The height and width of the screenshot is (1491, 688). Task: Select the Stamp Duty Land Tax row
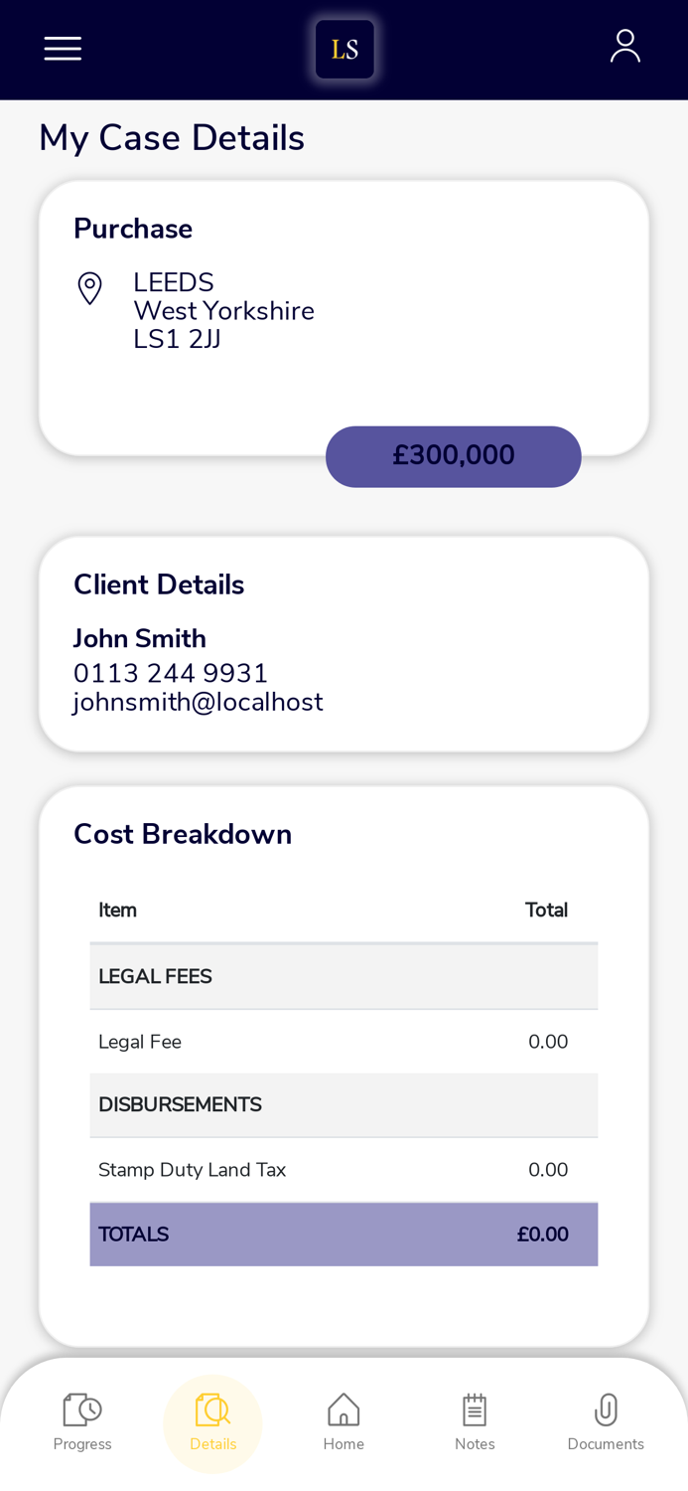click(x=344, y=1169)
